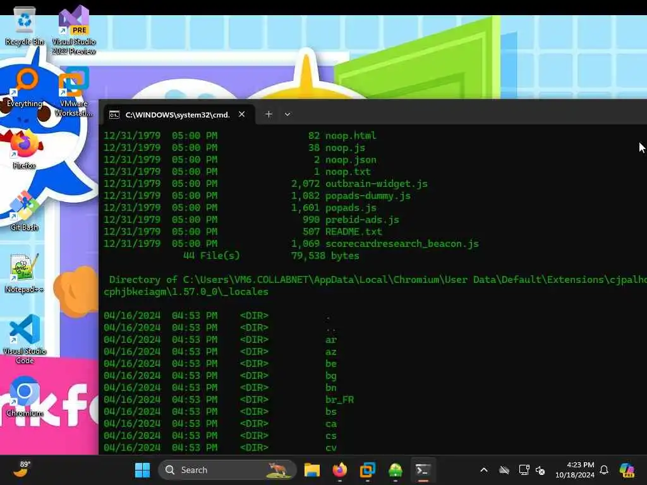Click the taskbar Search box
The height and width of the screenshot is (485, 647).
227,470
